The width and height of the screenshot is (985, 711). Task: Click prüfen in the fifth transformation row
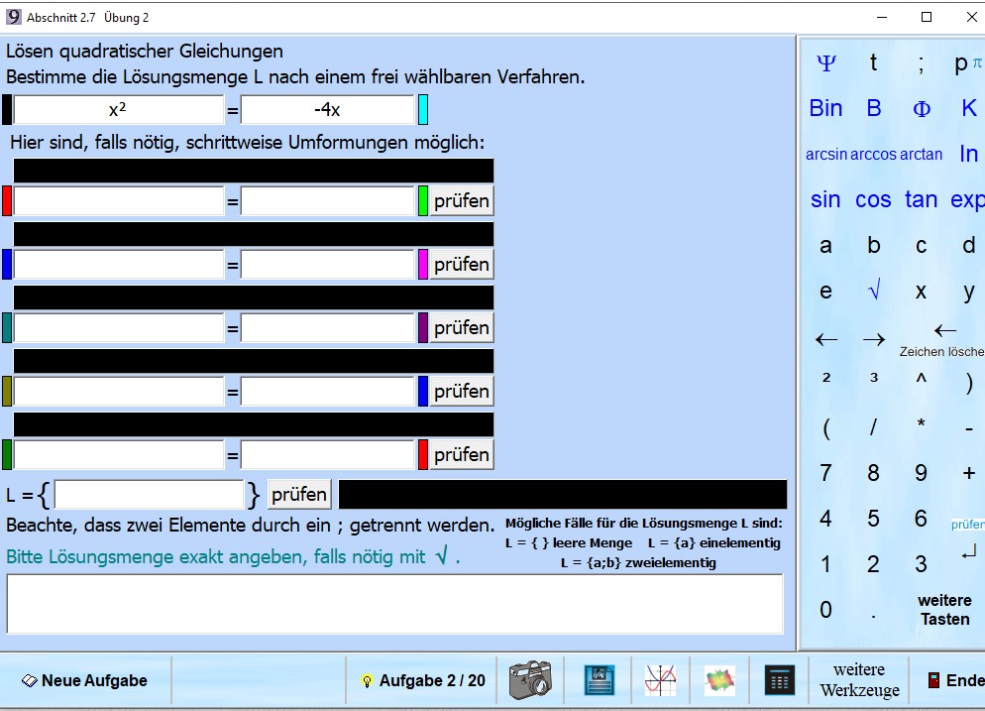(x=462, y=455)
